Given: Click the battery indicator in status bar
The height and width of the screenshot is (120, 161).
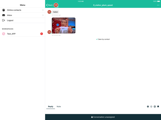Looking at the screenshot, I should pos(158,1).
